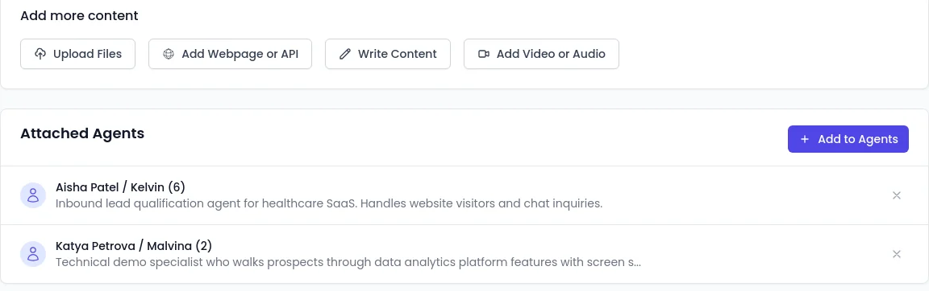929x291 pixels.
Task: Open the Katya Petrova / Malvina (2) agent name
Action: (133, 245)
